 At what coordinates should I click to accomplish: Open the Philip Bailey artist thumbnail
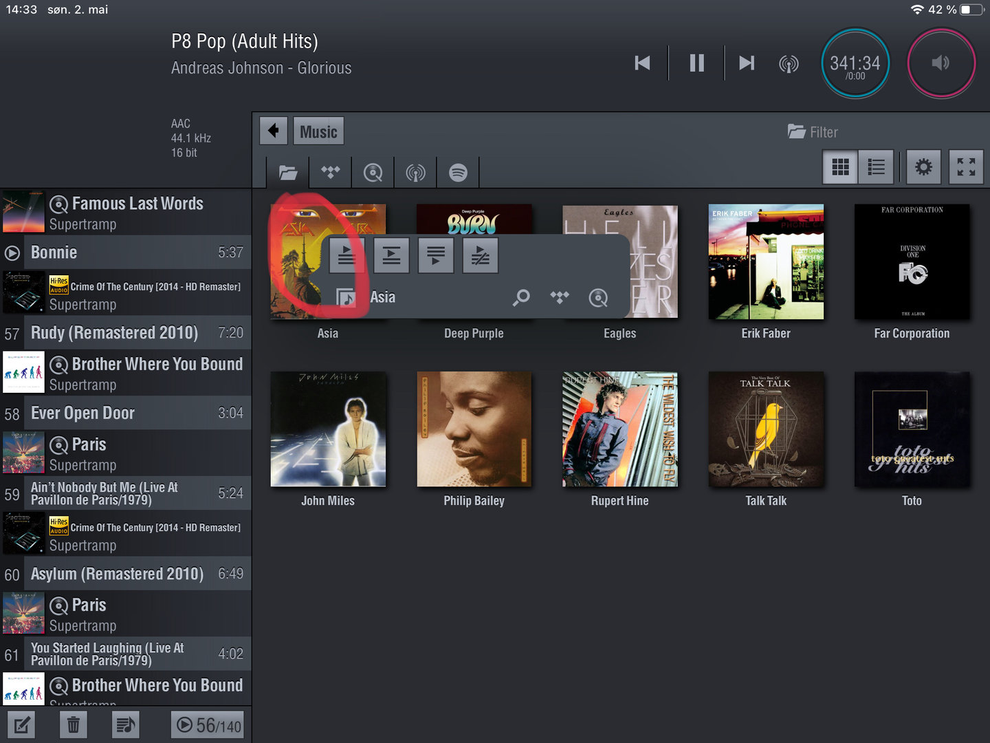click(x=474, y=429)
